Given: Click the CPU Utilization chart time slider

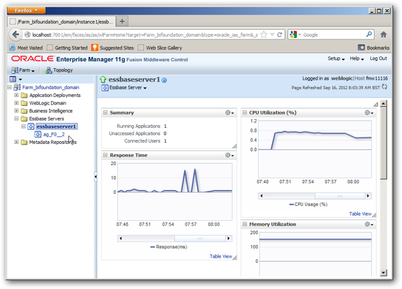Looking at the screenshot, I should pos(340,196).
